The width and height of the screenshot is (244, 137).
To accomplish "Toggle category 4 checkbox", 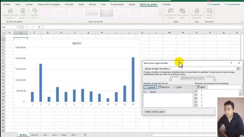I will click(x=196, y=102).
